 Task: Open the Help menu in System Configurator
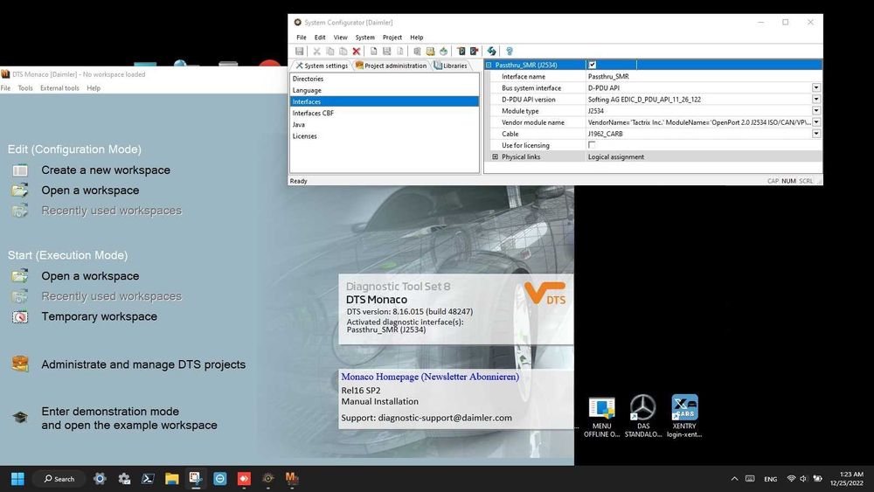pos(417,38)
